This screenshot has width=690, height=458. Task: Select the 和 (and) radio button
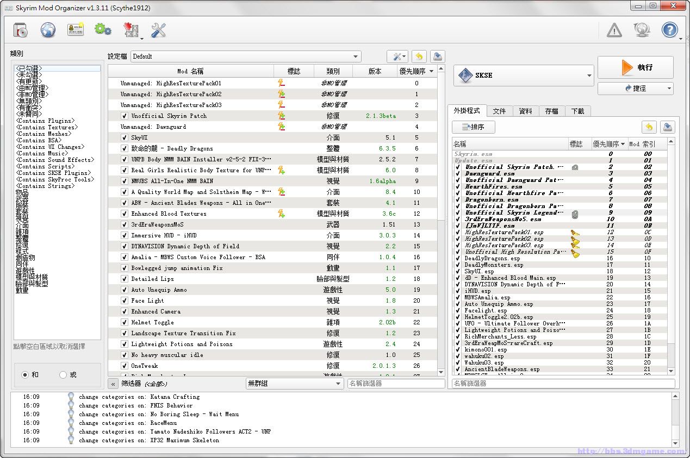(x=25, y=375)
